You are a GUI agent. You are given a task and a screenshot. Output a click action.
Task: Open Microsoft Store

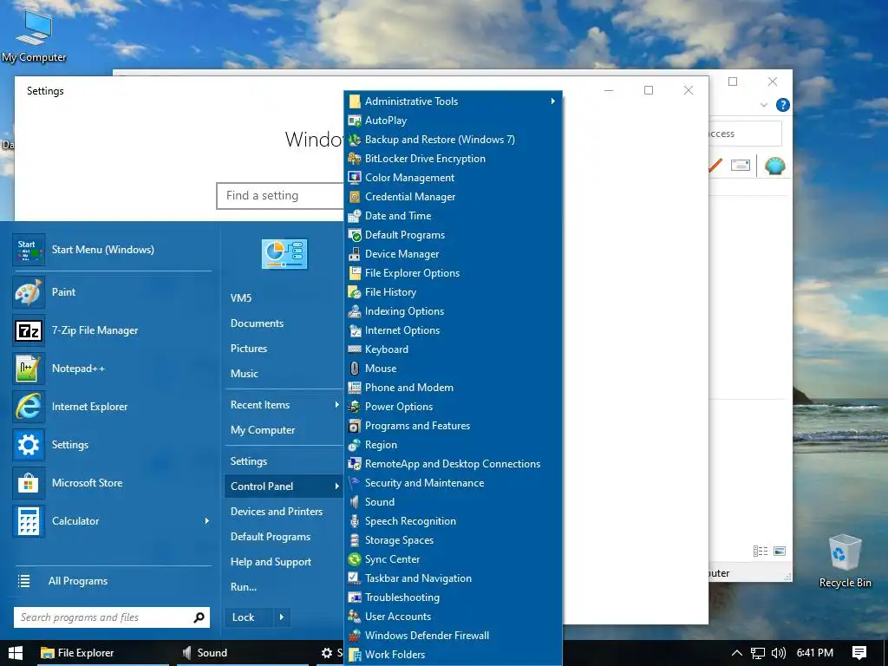pos(112,482)
